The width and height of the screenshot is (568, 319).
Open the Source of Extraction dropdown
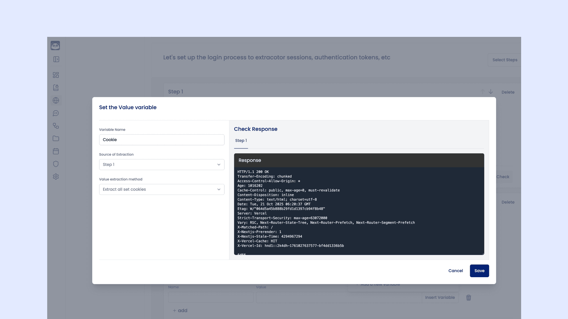tap(162, 164)
